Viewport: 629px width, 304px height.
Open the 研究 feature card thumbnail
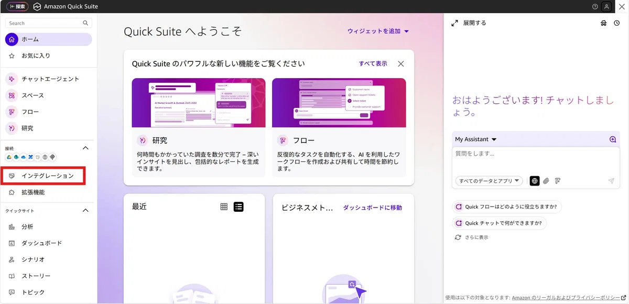point(199,103)
